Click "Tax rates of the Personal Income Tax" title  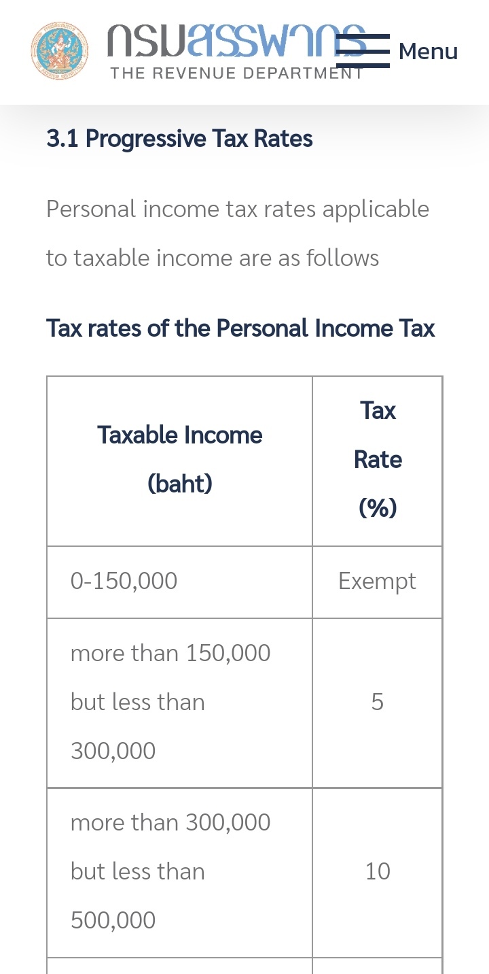click(x=240, y=329)
